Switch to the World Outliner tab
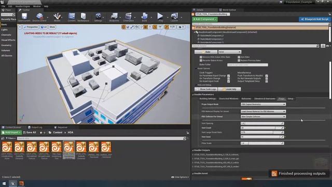The height and width of the screenshot is (187, 332). point(227,10)
